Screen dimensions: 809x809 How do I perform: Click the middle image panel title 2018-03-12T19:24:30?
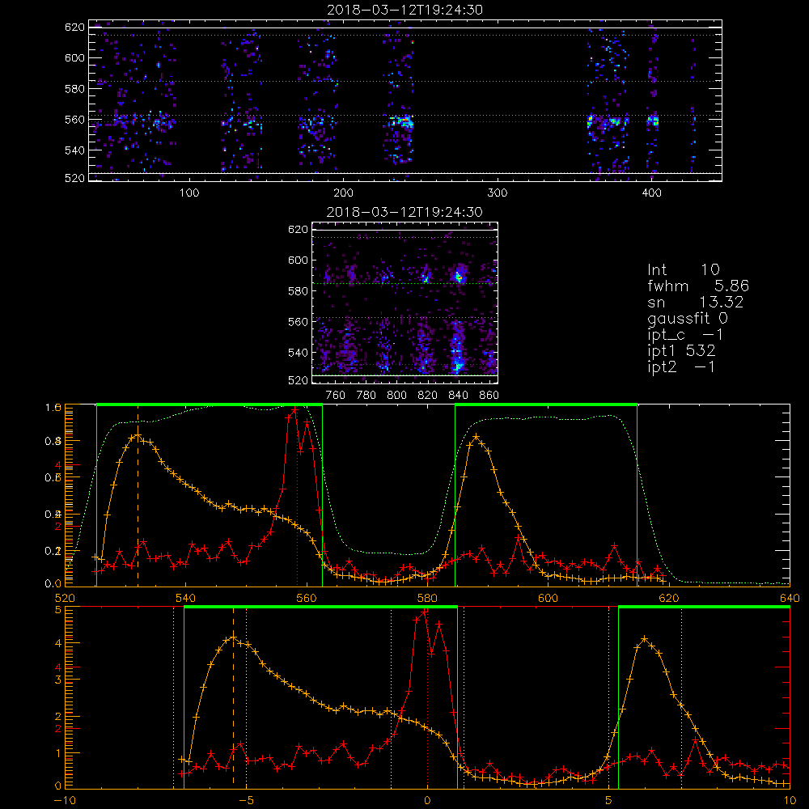[x=404, y=212]
